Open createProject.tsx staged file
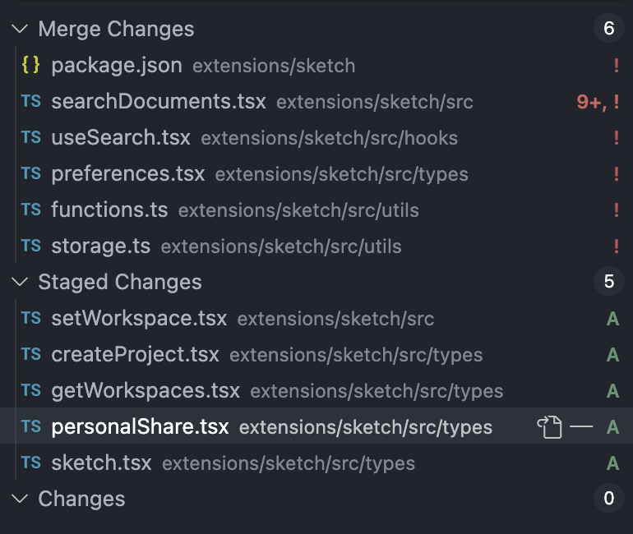Viewport: 633px width, 534px height. point(135,355)
